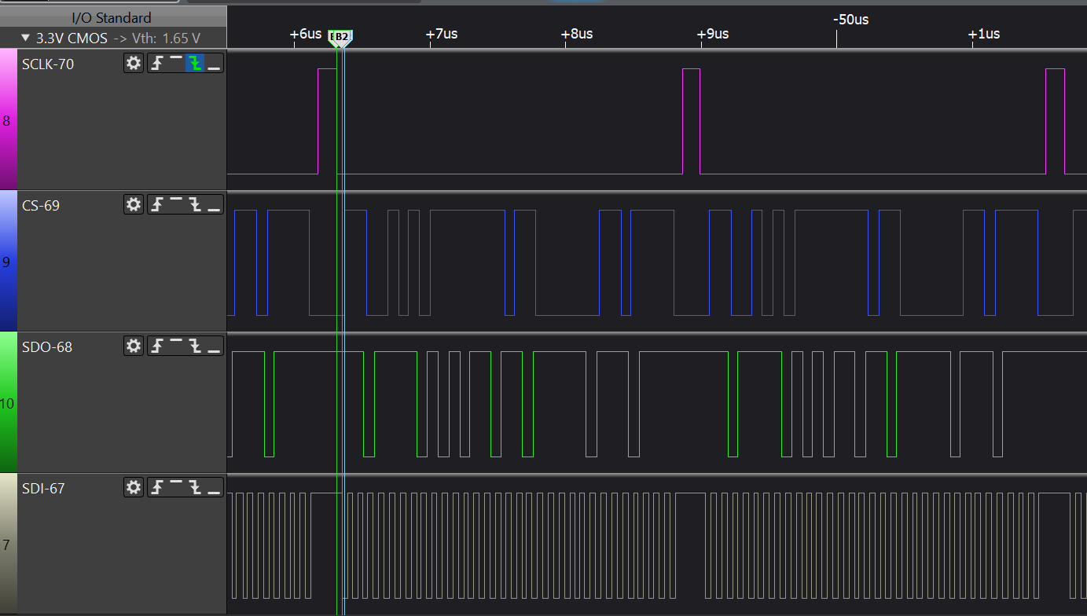
Task: Click the -50us time ruler label
Action: coord(850,20)
